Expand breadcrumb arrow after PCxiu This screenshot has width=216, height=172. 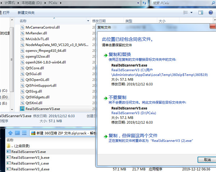[x=61, y=3]
